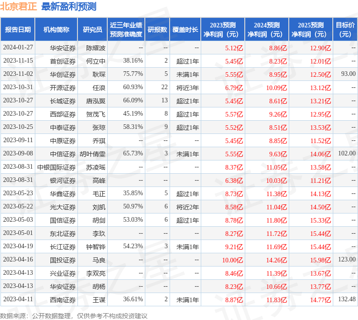Click coverage 将近3年
358x320 pixels.
187,88
